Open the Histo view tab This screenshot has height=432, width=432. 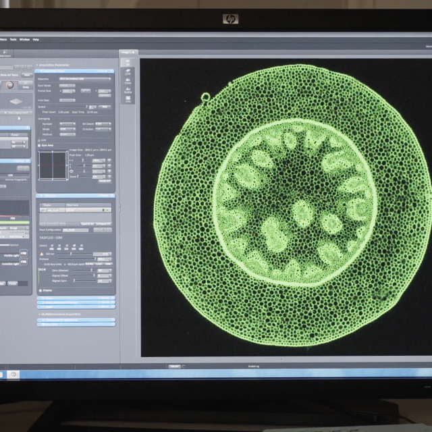pos(128,81)
